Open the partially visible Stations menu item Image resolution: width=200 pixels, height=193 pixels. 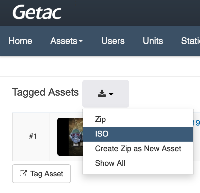tap(190, 41)
